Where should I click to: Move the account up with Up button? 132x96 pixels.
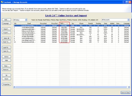(x=7, y=75)
